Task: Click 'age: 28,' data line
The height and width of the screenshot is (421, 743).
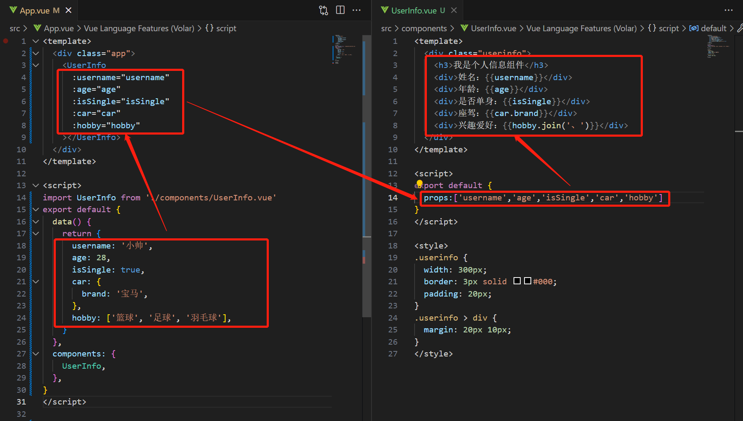Action: pyautogui.click(x=91, y=258)
